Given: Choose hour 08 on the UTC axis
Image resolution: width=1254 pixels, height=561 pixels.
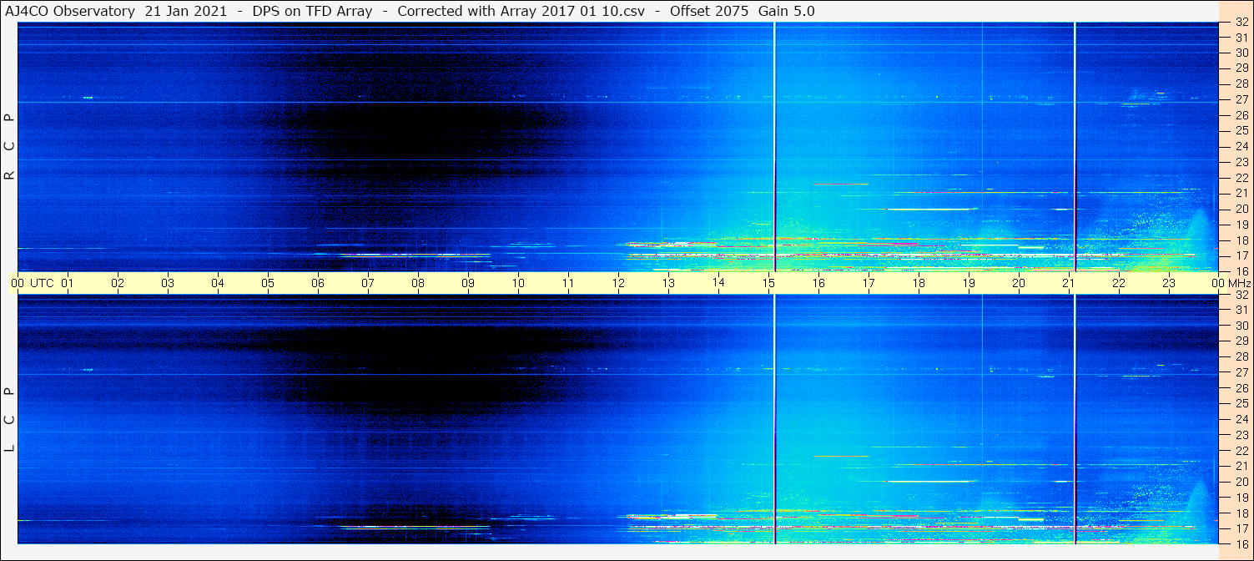Looking at the screenshot, I should pyautogui.click(x=418, y=284).
